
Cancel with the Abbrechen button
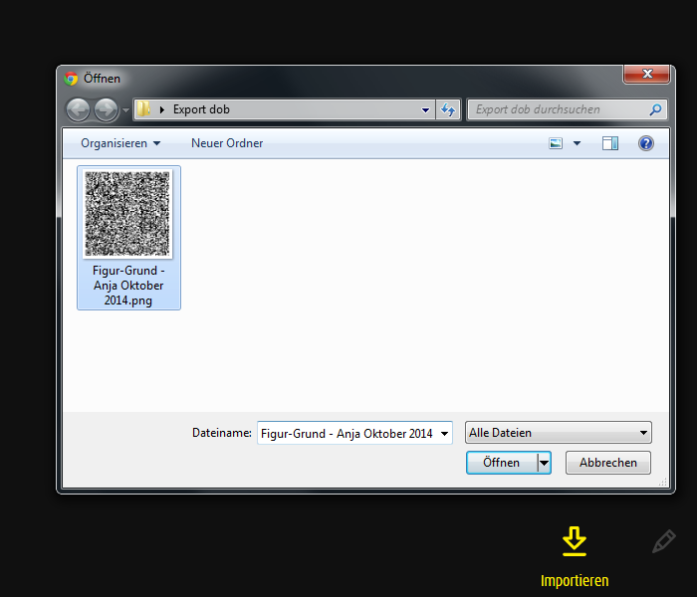click(608, 463)
